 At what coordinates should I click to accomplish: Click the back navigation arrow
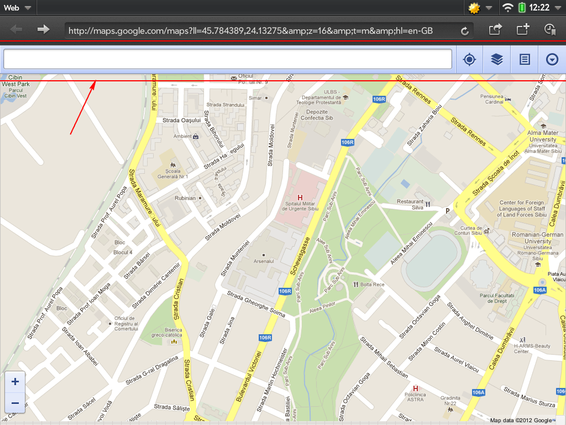point(15,30)
